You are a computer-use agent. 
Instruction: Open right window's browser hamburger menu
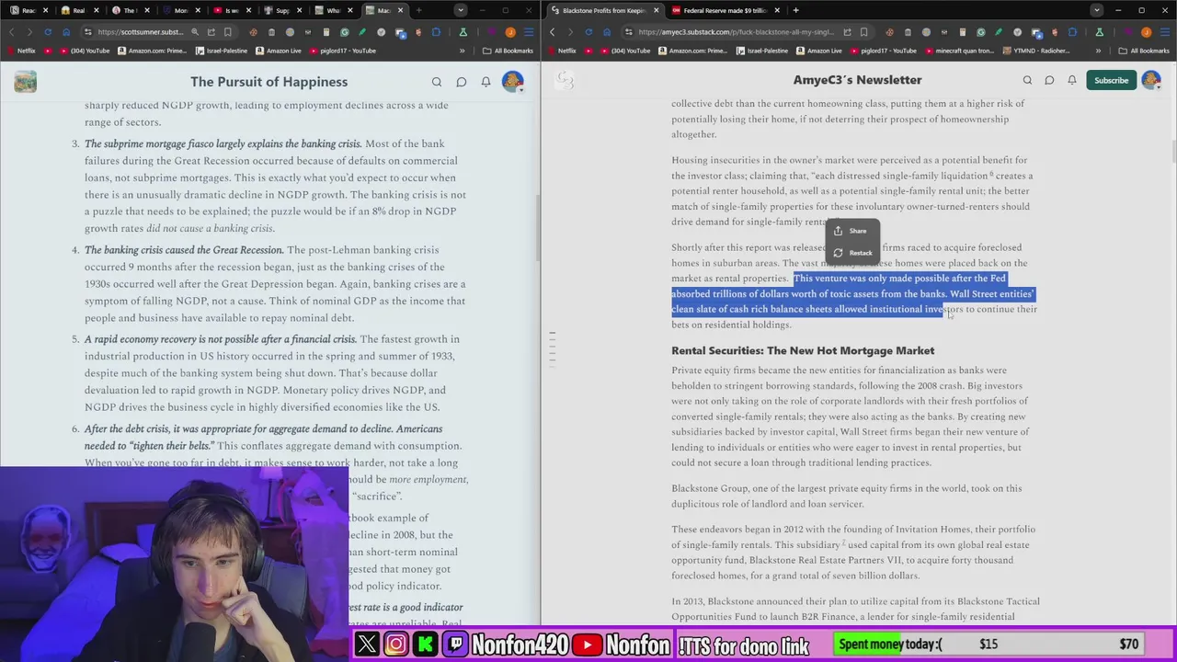1165,32
